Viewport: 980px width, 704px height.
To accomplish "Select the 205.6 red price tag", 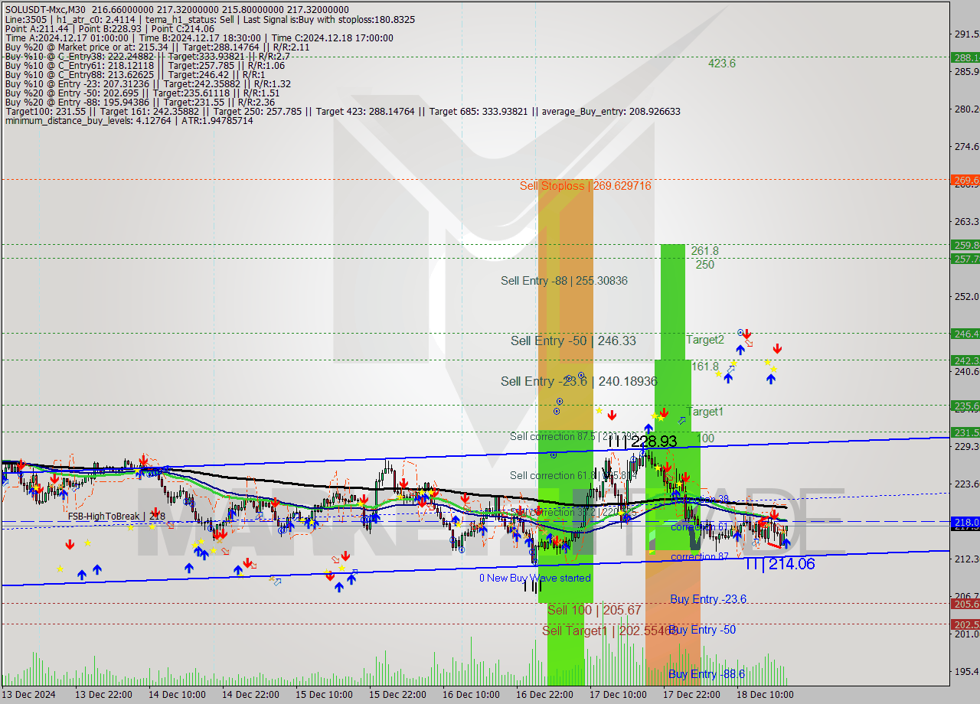I will pyautogui.click(x=965, y=604).
